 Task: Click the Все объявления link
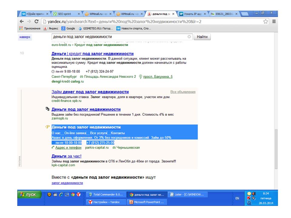(x=183, y=92)
